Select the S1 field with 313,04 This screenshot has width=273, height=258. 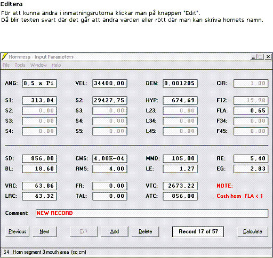(39, 101)
